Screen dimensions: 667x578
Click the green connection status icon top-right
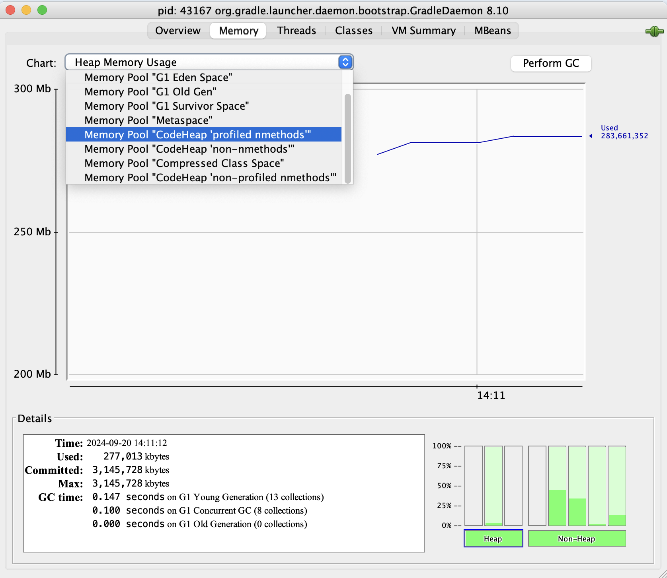point(655,31)
